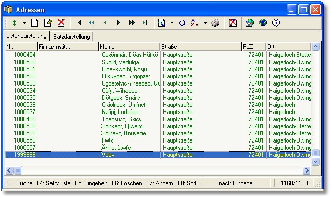The width and height of the screenshot is (331, 198).
Task: Click the crossed-out list icon
Action: point(233,23)
